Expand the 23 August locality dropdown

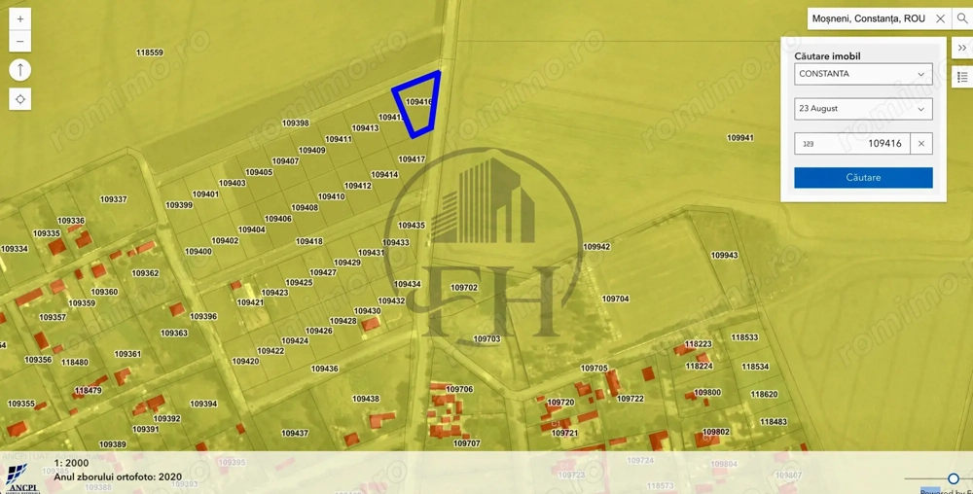pyautogui.click(x=862, y=109)
